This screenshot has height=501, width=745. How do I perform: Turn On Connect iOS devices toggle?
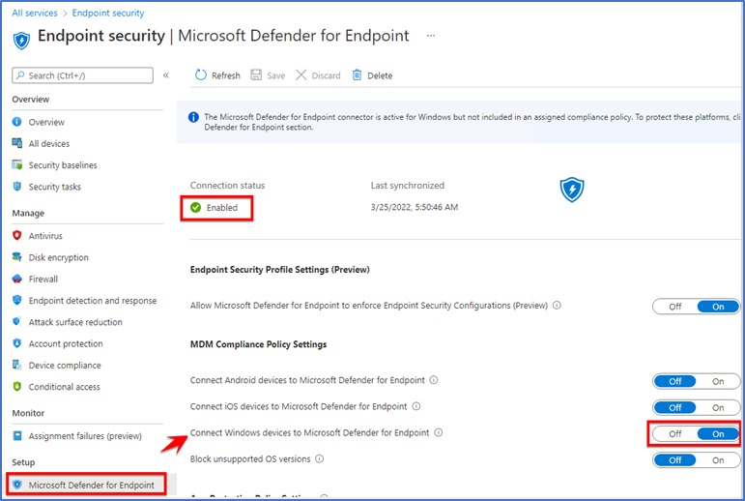click(x=718, y=407)
